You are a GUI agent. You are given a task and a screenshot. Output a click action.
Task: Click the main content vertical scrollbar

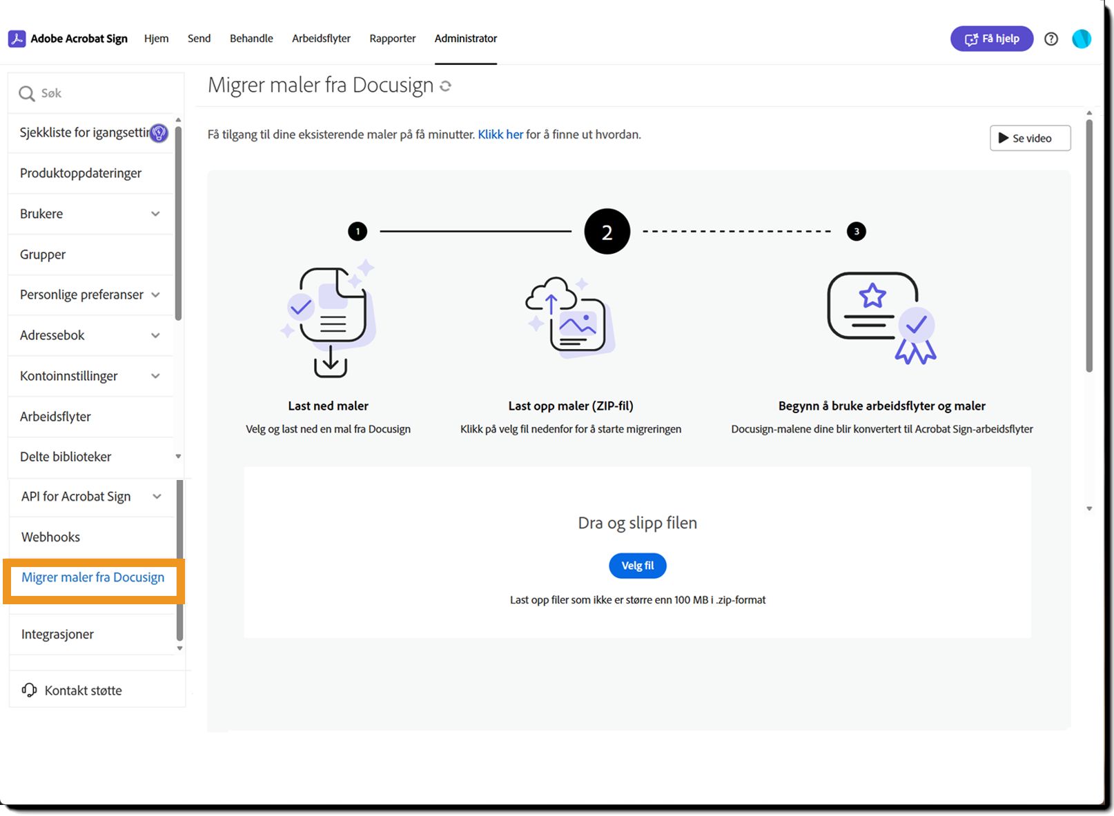coord(1089,246)
